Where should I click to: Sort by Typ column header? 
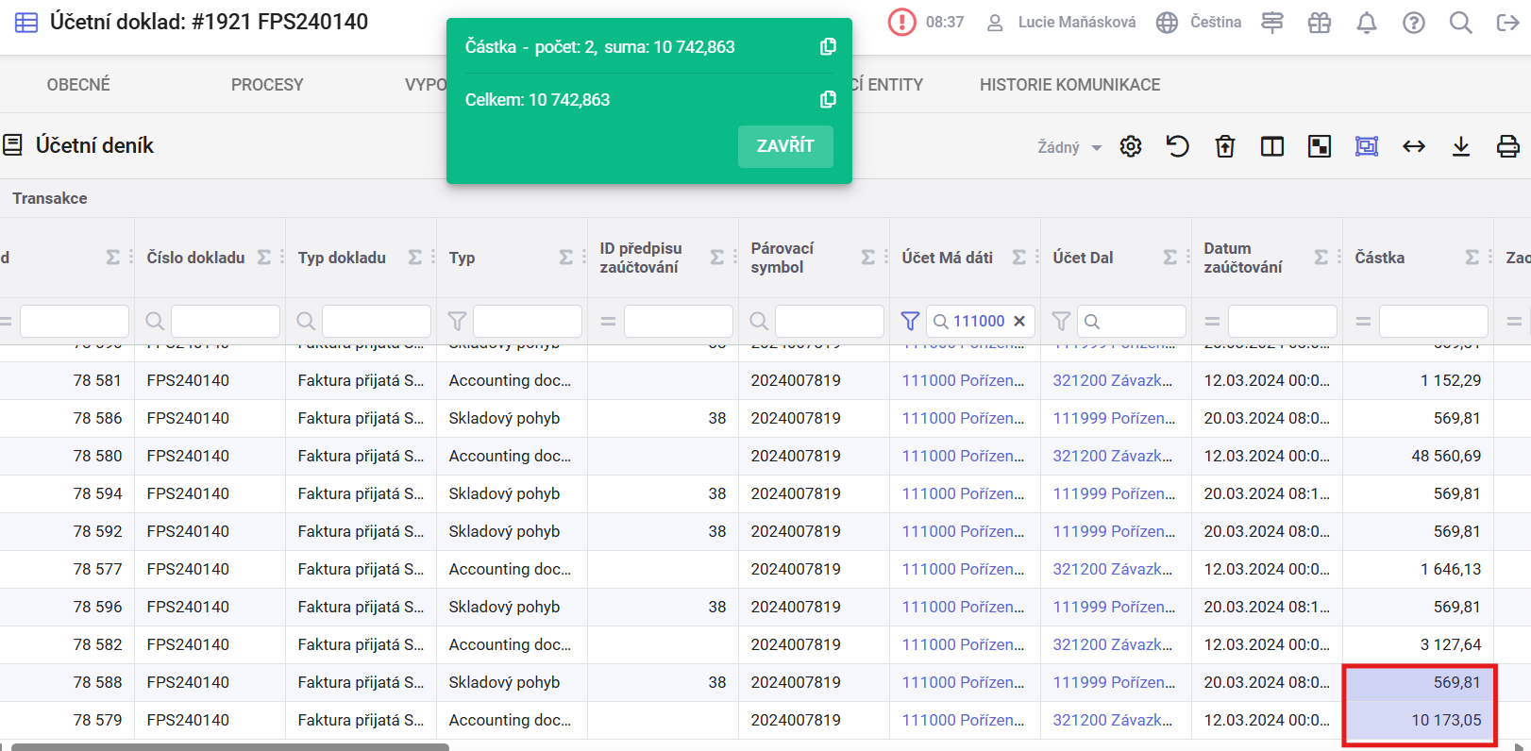(462, 258)
